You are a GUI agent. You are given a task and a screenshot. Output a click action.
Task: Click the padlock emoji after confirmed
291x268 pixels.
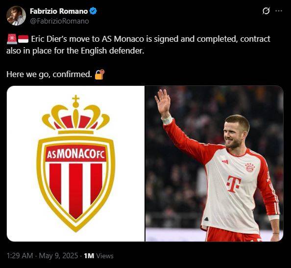pos(99,74)
